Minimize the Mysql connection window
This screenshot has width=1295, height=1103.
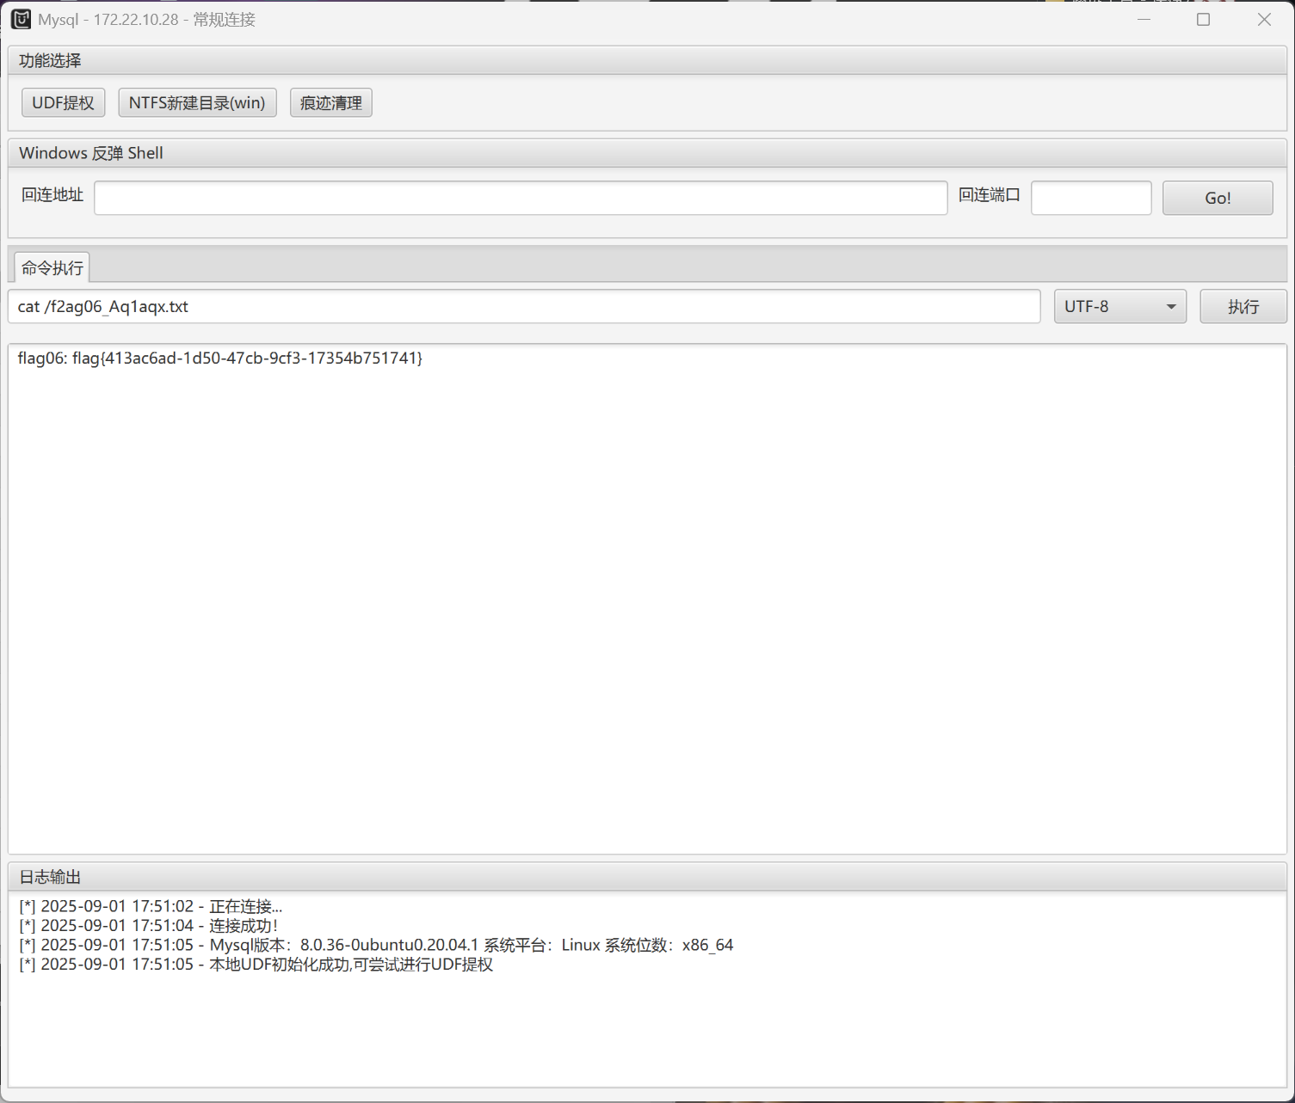(1144, 19)
